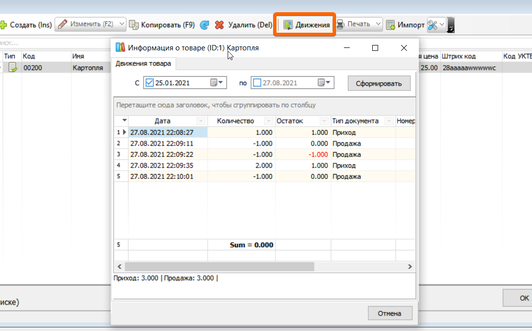Screen dimensions: 532x331
Task: Click the Сформировать button
Action: pyautogui.click(x=379, y=84)
